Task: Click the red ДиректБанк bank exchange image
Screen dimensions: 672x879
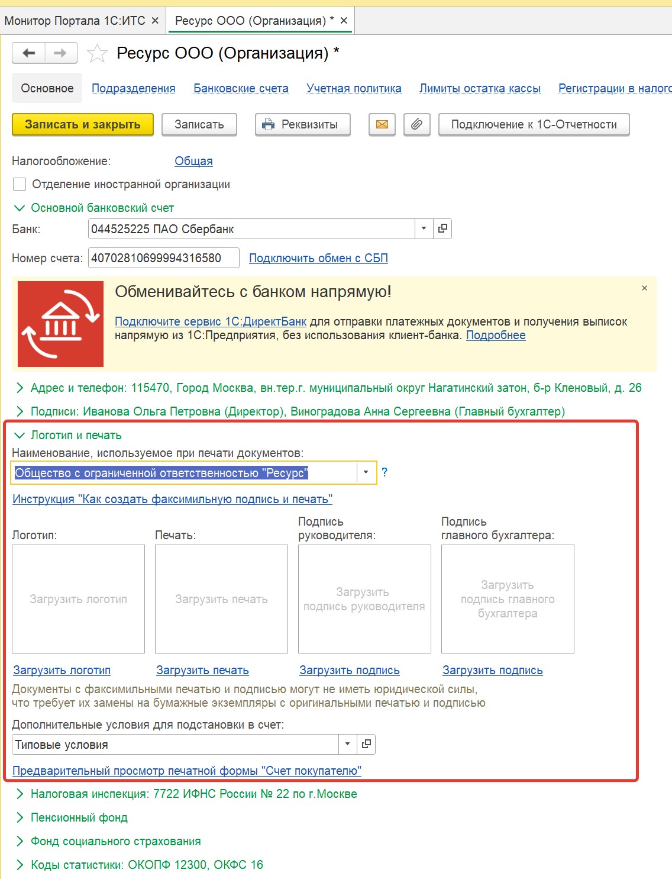Action: point(60,324)
